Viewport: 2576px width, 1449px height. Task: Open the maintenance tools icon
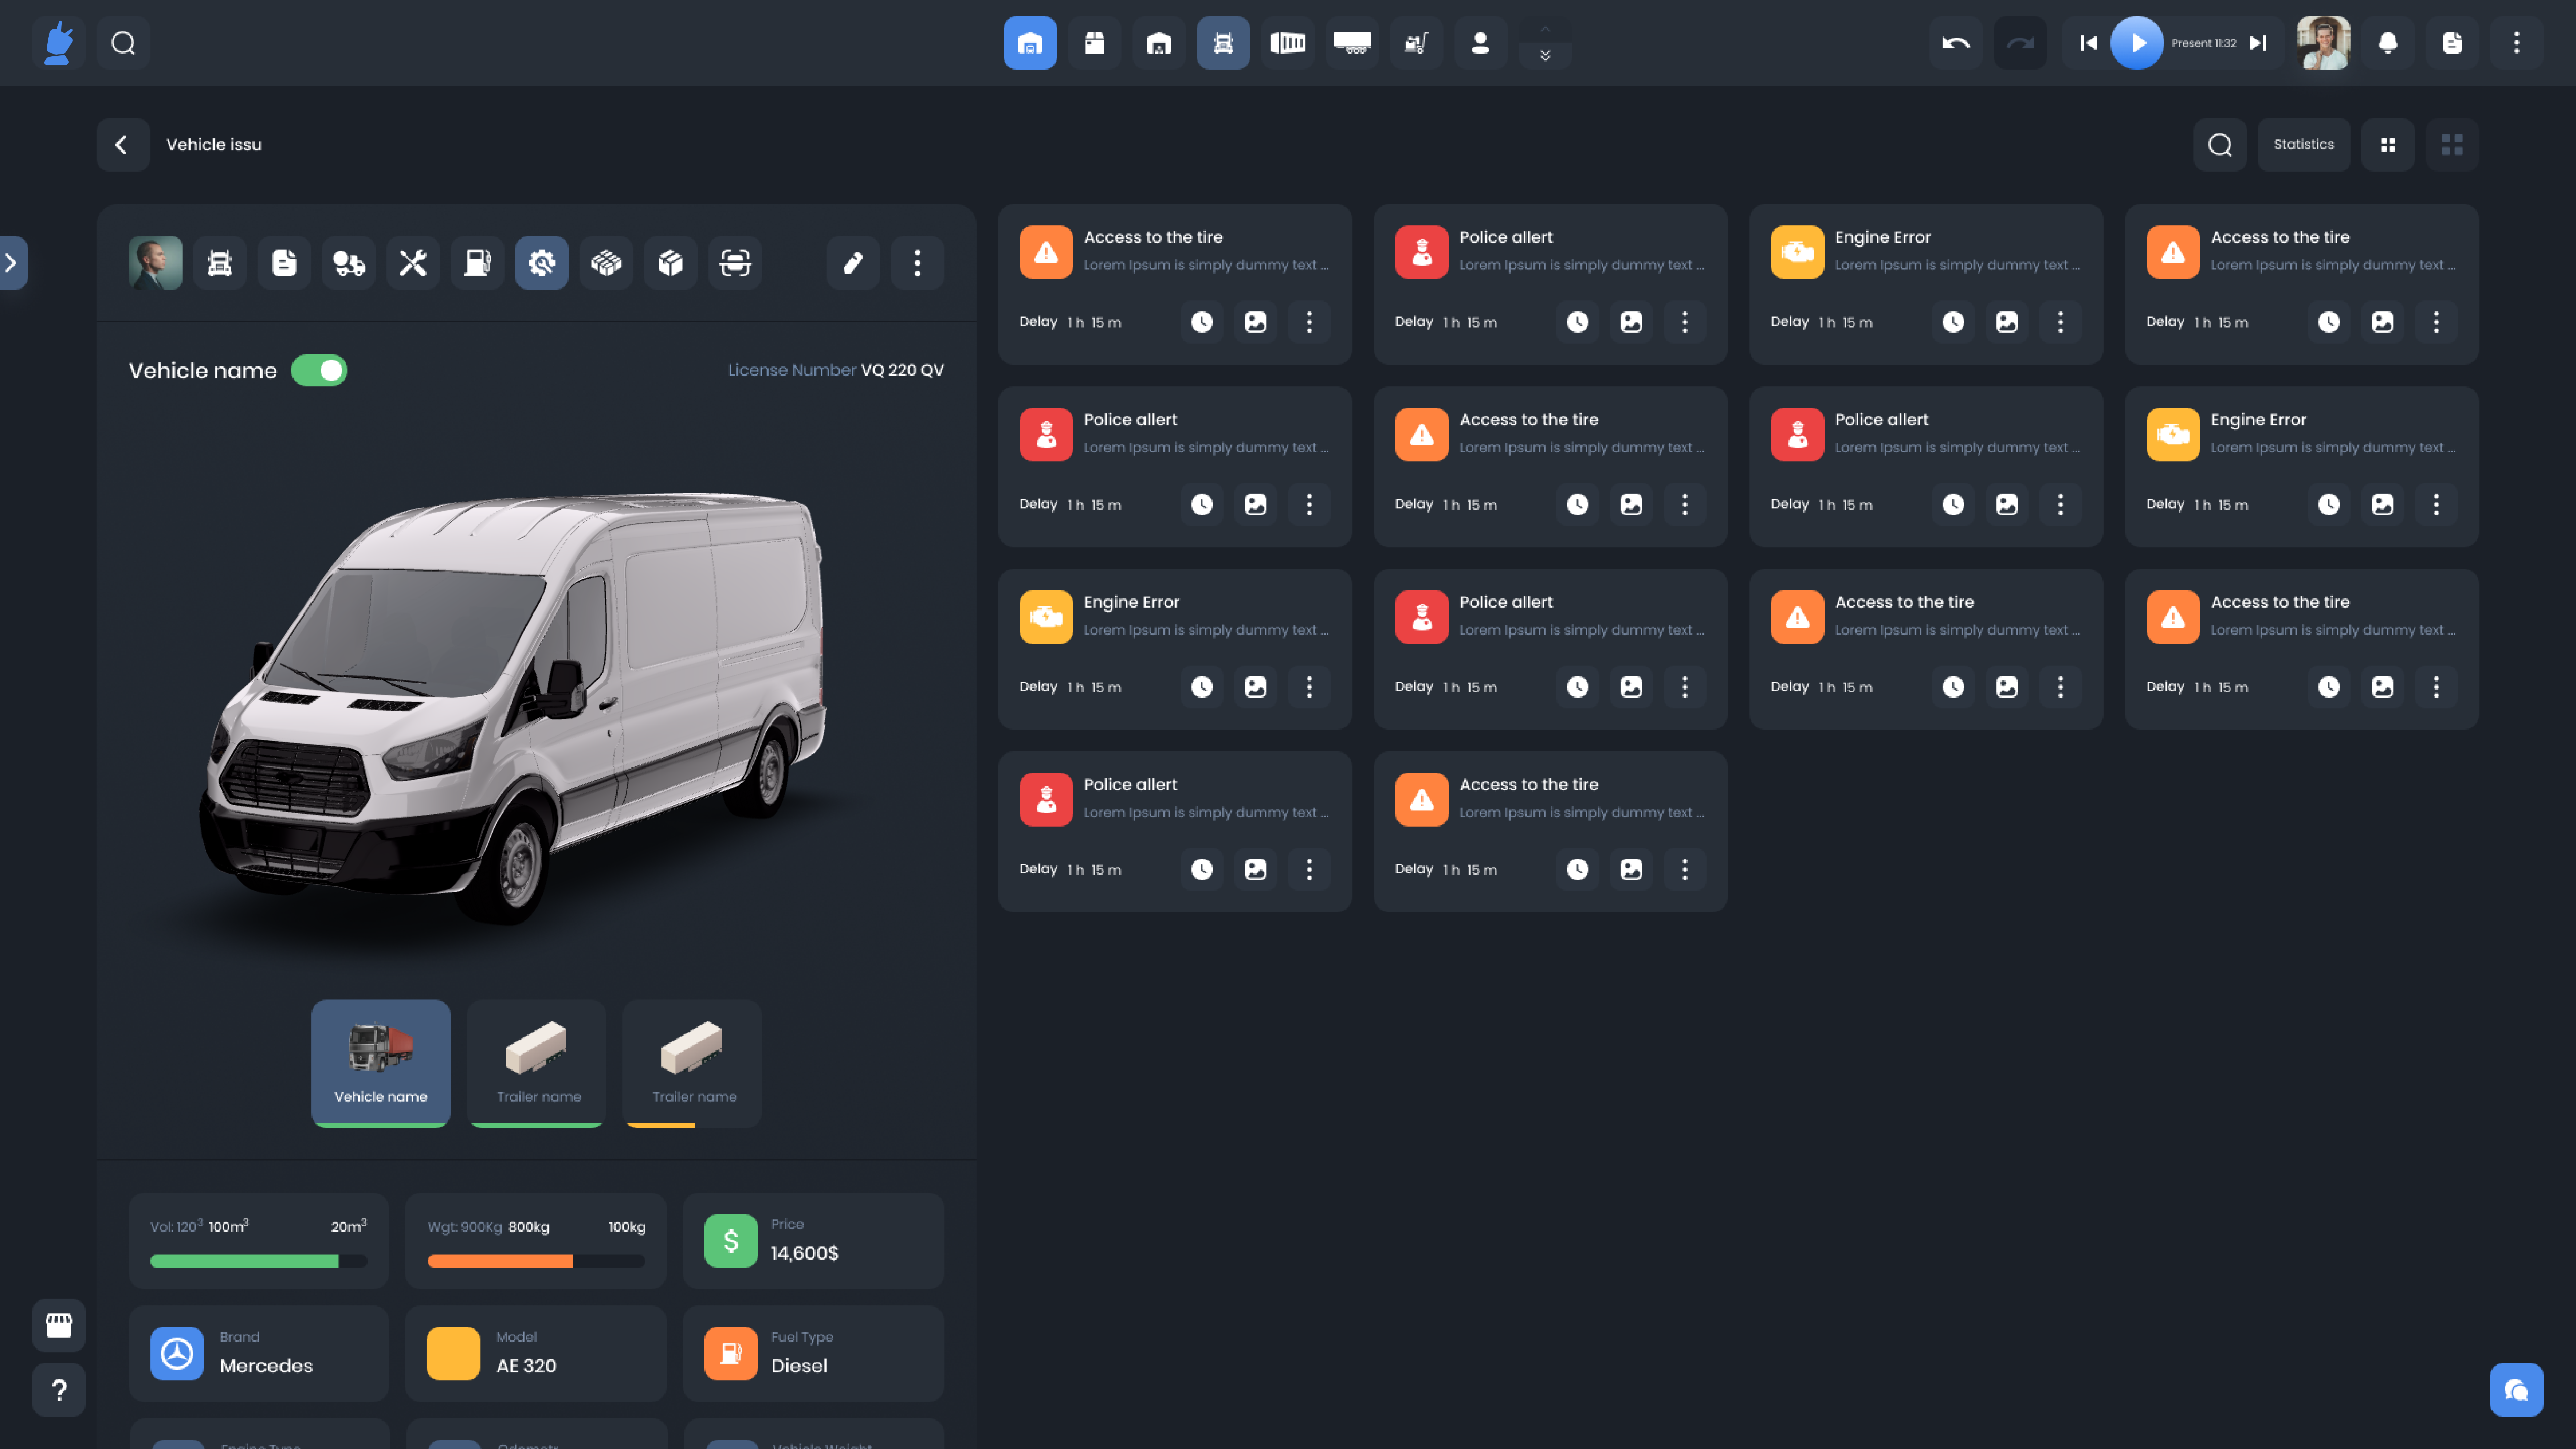[x=413, y=263]
